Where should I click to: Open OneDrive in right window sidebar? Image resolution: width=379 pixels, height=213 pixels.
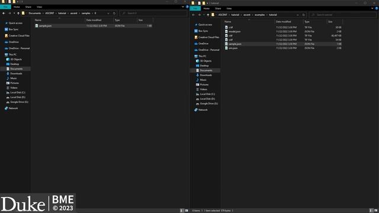click(x=203, y=44)
